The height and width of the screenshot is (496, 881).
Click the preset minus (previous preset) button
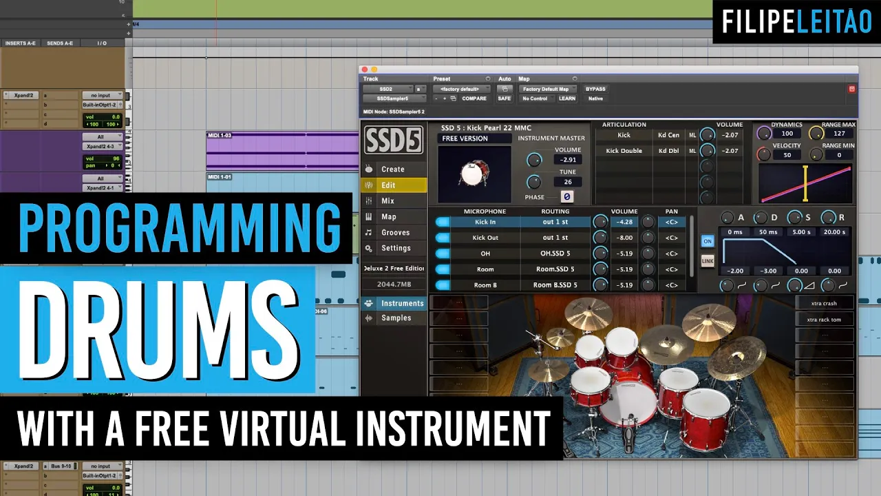[x=436, y=99]
